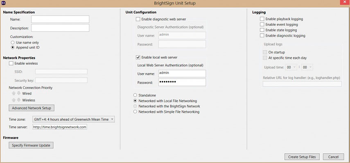Cancel the unit setup dialog
Viewport: 350px width, 163px height.
click(334, 157)
